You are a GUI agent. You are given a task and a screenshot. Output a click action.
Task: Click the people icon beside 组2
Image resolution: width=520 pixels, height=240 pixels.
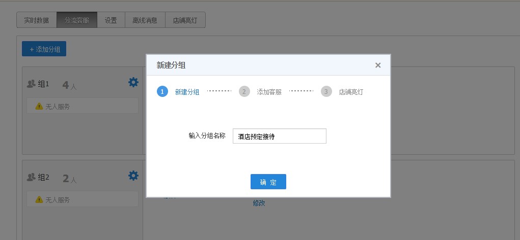(x=31, y=178)
